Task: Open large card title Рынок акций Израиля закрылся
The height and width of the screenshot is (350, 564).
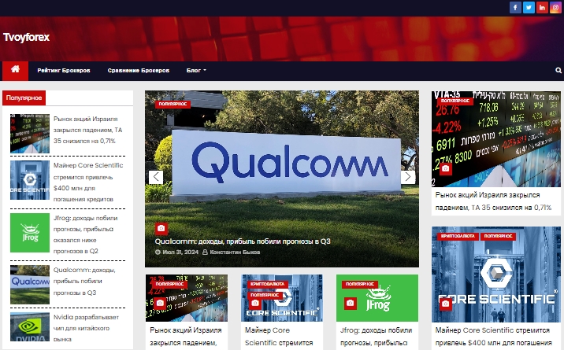Action: [493, 201]
